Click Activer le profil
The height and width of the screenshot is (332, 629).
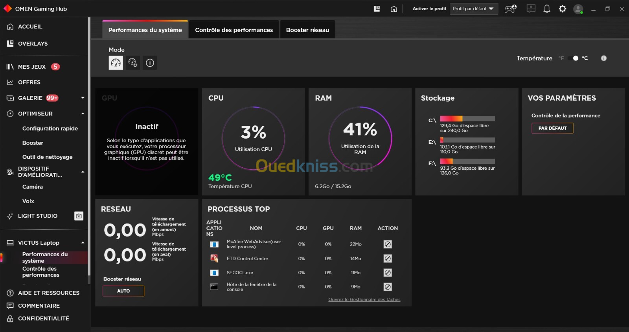pyautogui.click(x=429, y=9)
